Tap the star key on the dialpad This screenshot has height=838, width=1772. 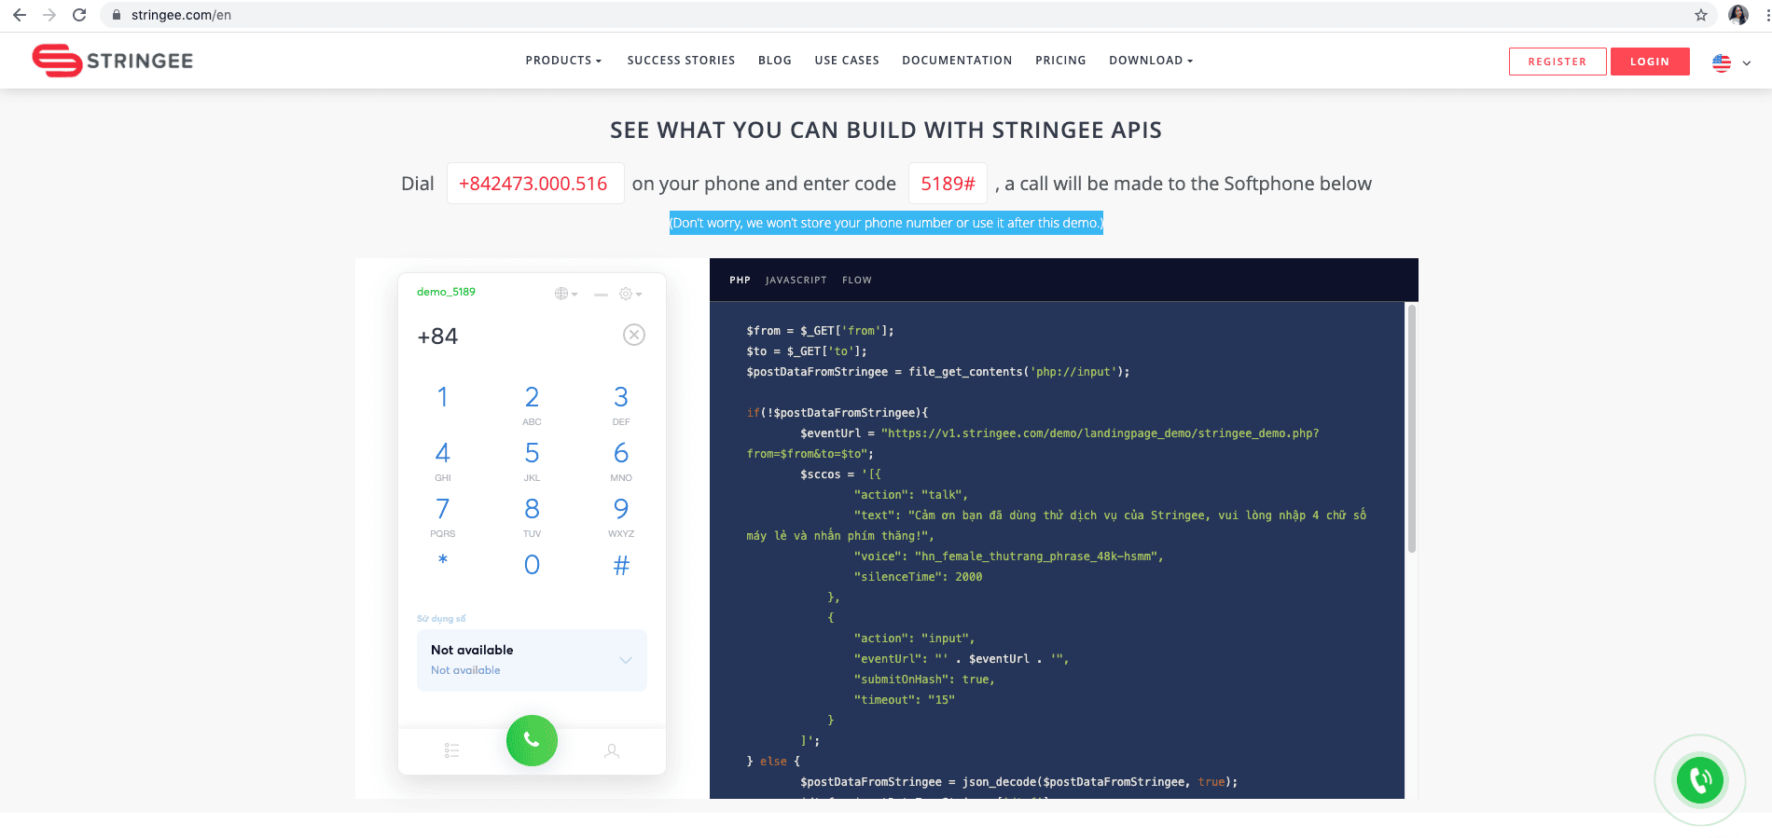[443, 560]
